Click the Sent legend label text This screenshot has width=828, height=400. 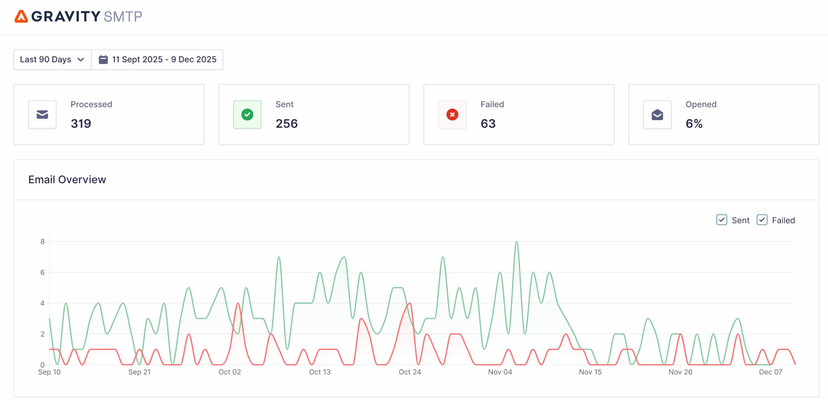coord(740,220)
